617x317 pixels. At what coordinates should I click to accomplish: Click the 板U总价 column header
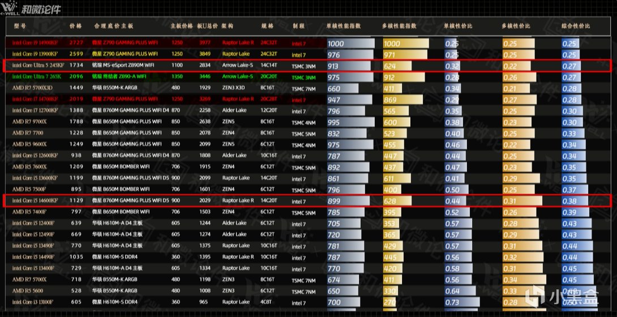(x=207, y=26)
